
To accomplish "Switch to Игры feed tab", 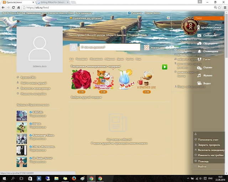I will pyautogui.click(x=138, y=59).
